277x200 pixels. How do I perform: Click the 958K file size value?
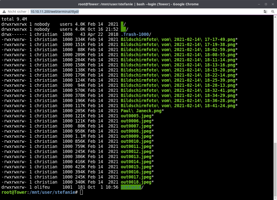(80, 131)
